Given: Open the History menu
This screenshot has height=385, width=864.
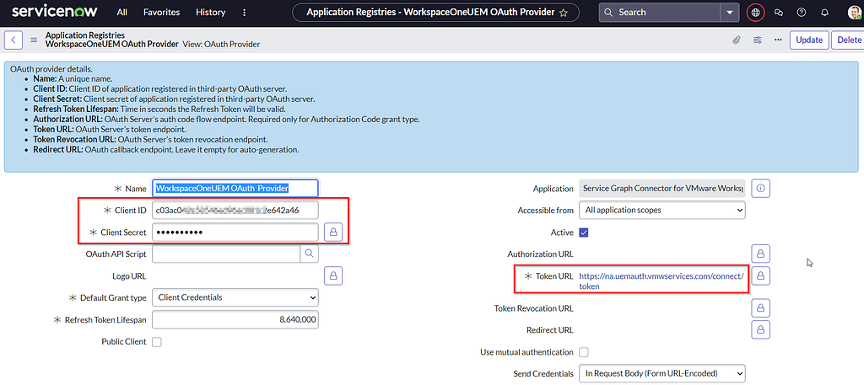Looking at the screenshot, I should pyautogui.click(x=210, y=13).
